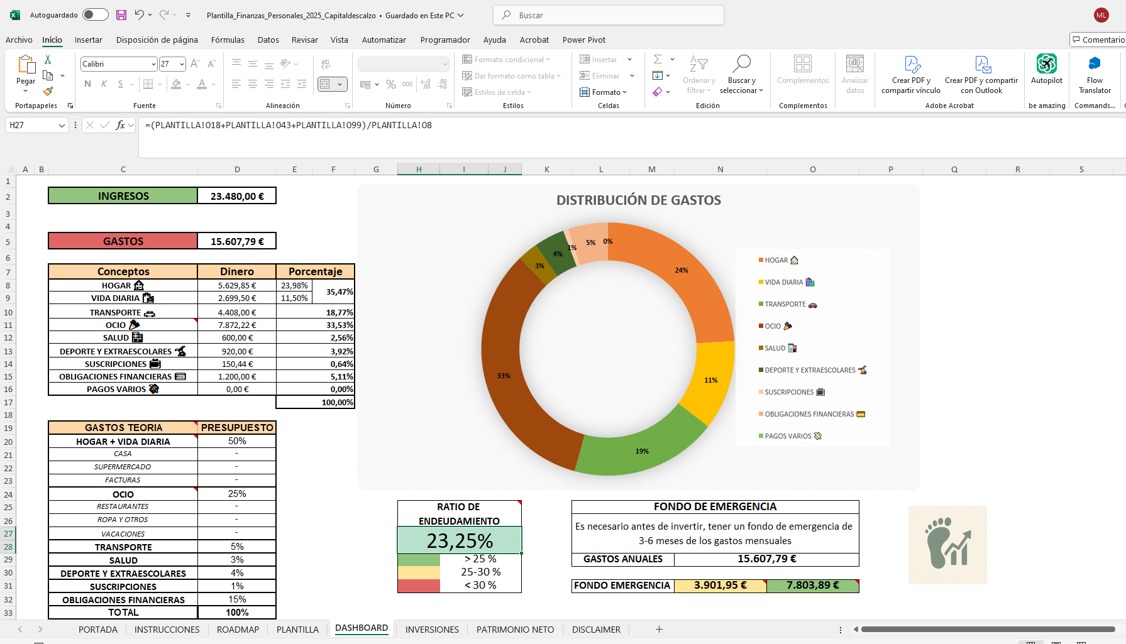This screenshot has height=644, width=1126.
Task: Toggle center horizontal alignment
Action: point(253,84)
